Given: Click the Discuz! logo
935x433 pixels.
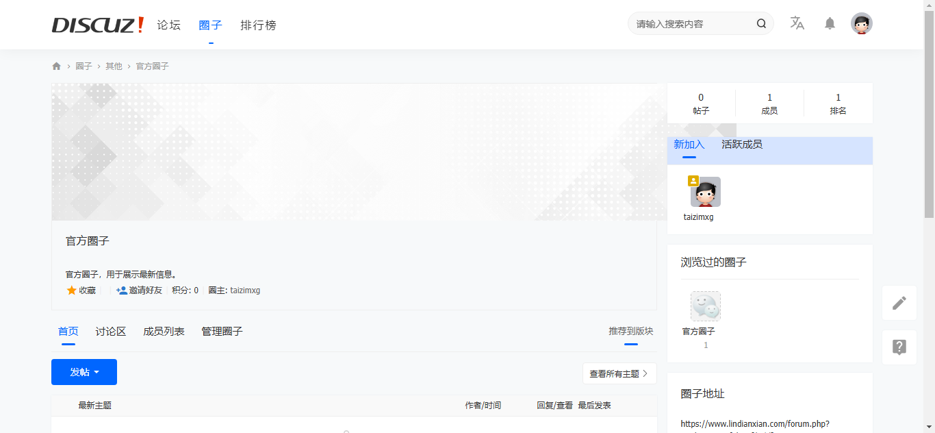Looking at the screenshot, I should (98, 25).
